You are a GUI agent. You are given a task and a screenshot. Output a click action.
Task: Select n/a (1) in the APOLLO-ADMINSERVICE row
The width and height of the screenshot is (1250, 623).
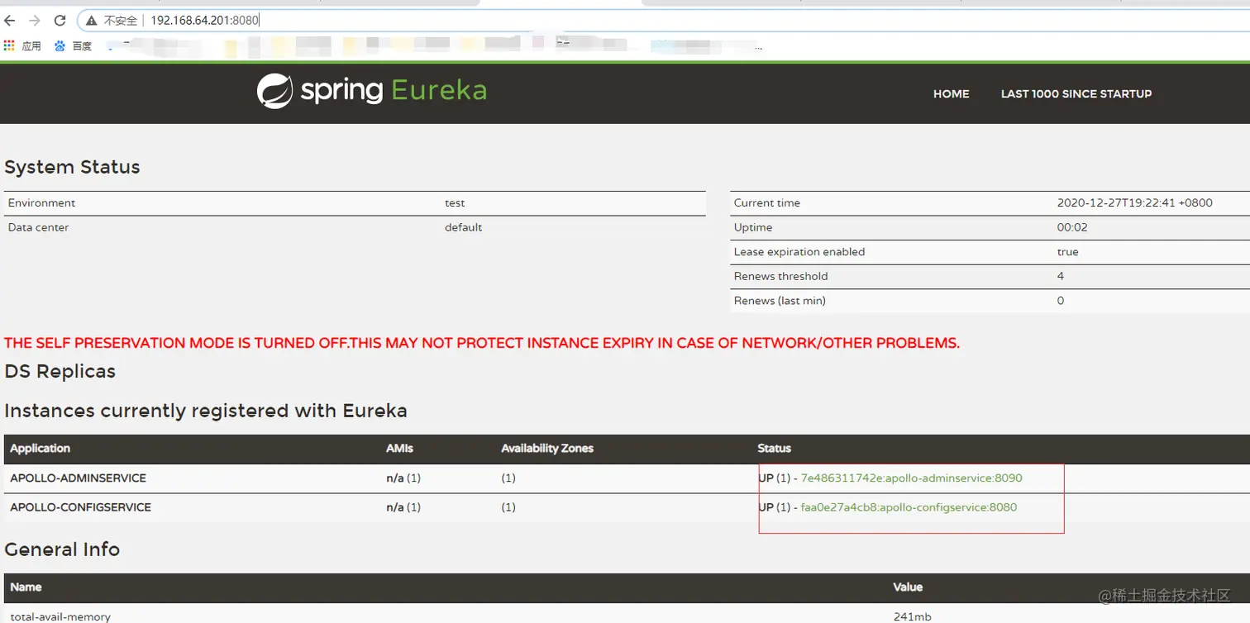(403, 478)
